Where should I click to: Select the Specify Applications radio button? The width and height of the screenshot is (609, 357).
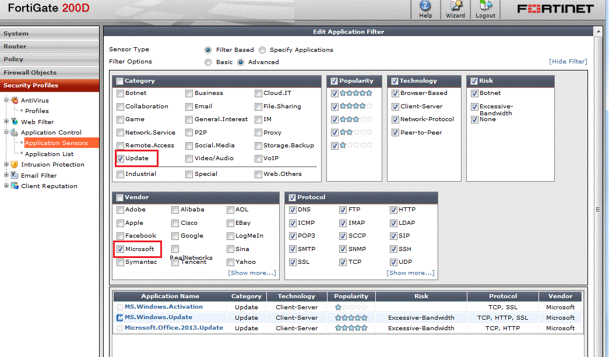263,50
